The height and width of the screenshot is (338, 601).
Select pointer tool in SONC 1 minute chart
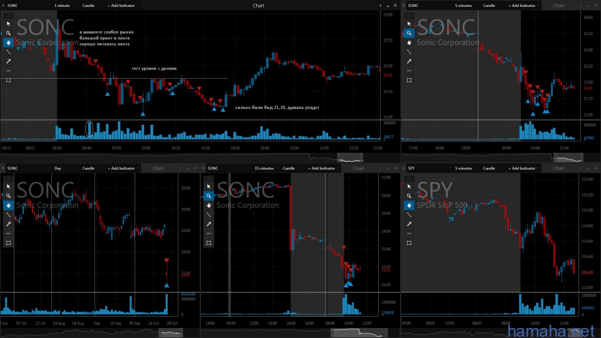point(8,24)
